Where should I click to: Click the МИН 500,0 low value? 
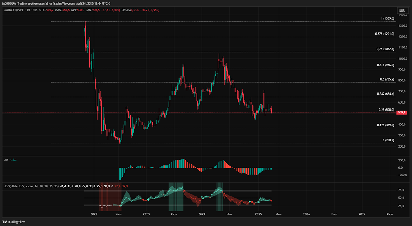[x=78, y=10]
